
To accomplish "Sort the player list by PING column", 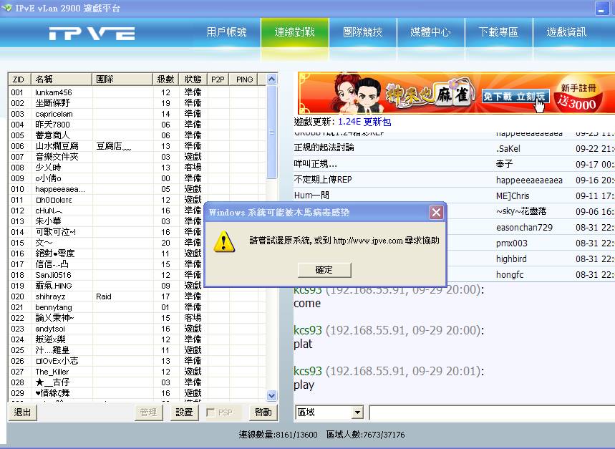I will [244, 79].
